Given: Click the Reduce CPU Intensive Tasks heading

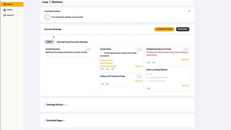Looking at the screenshot, I should tap(113, 76).
